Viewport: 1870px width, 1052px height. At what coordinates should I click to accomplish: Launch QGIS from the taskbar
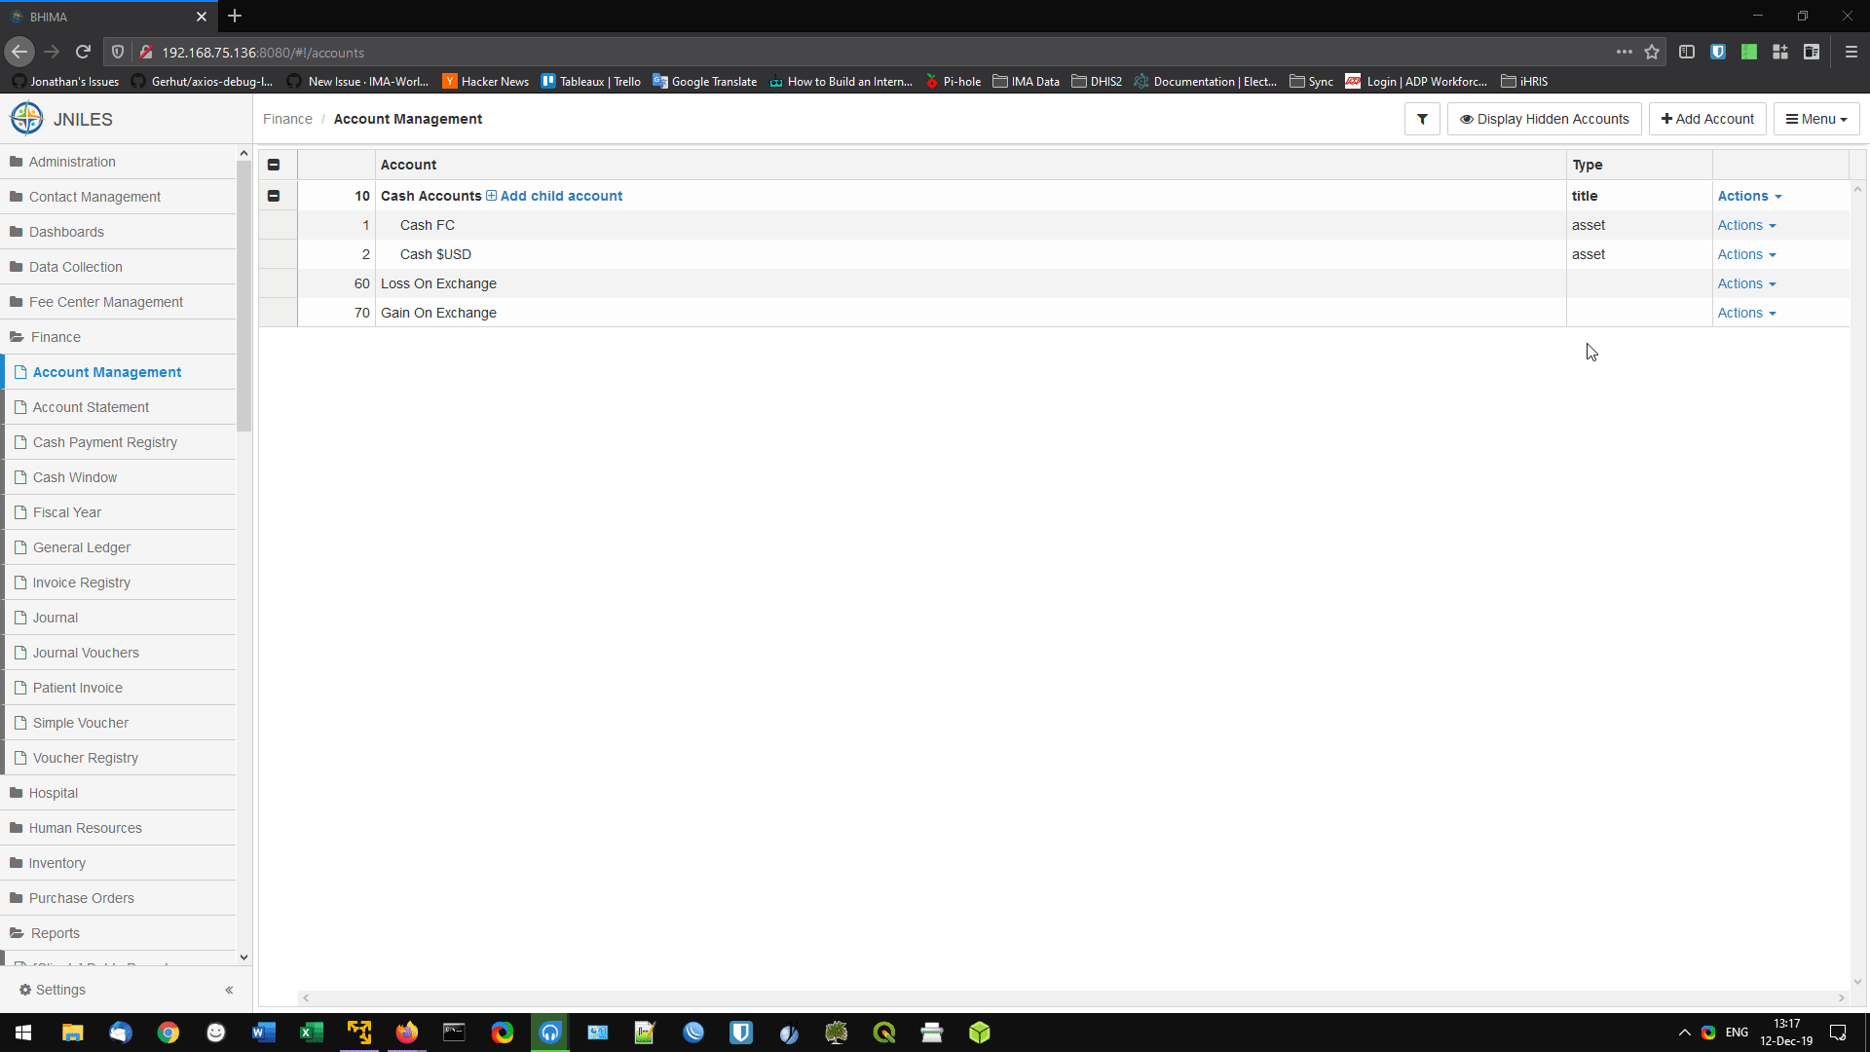tap(884, 1032)
